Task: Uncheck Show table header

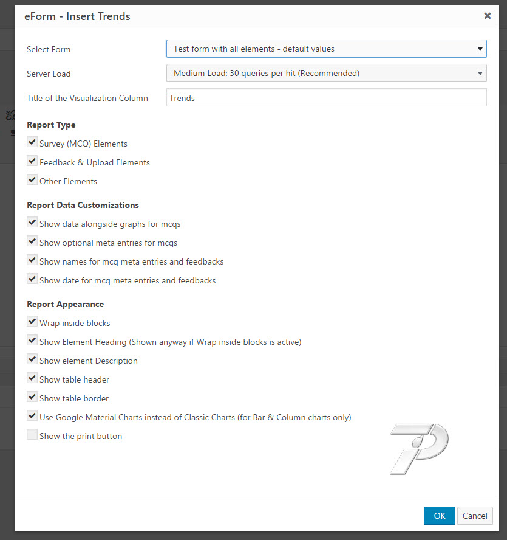Action: (32, 378)
